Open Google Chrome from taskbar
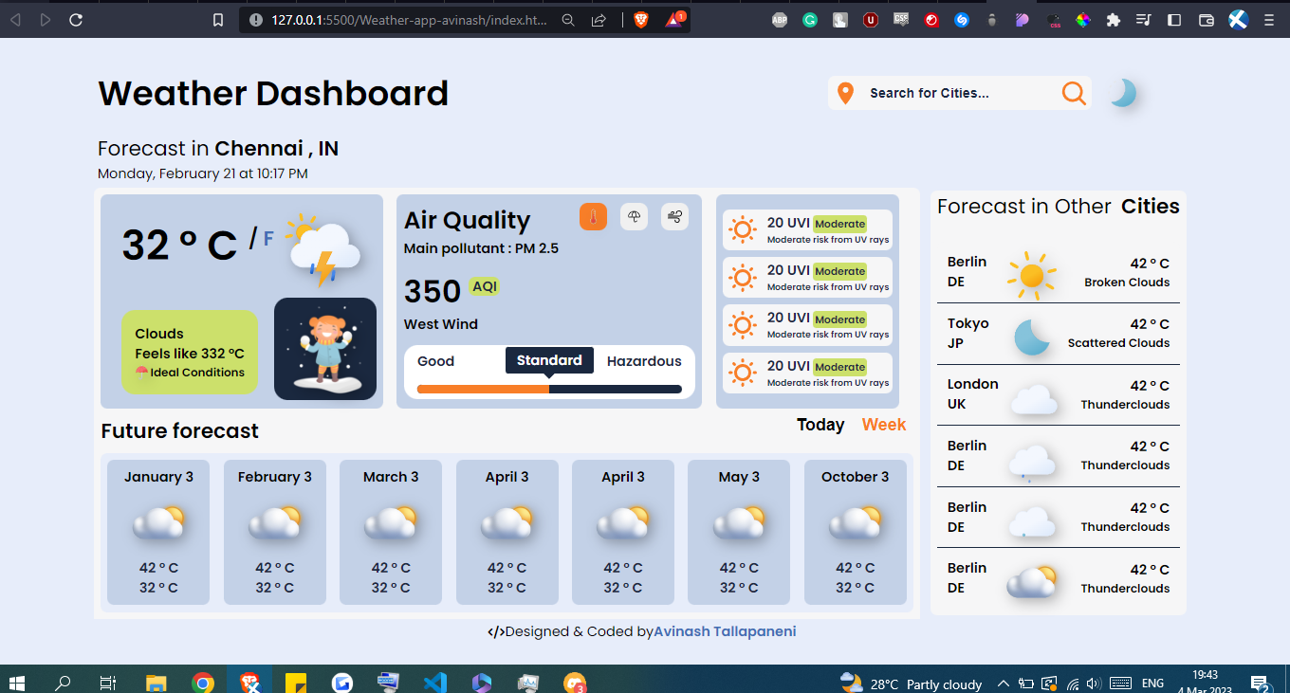Screen dimensions: 1290x693 click(x=202, y=683)
